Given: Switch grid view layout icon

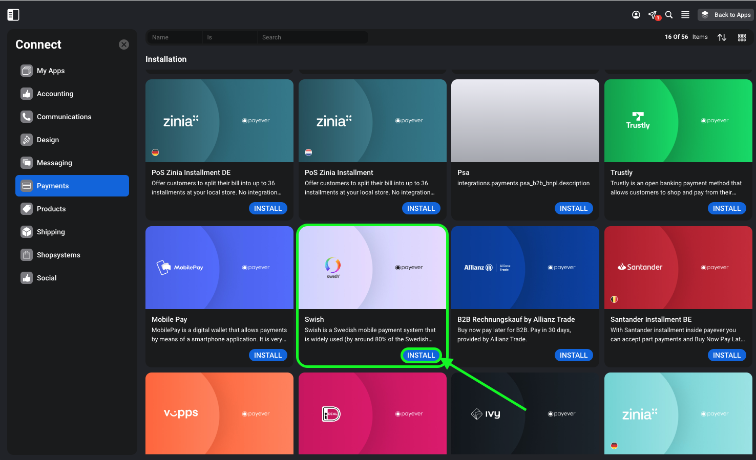Looking at the screenshot, I should pyautogui.click(x=742, y=37).
